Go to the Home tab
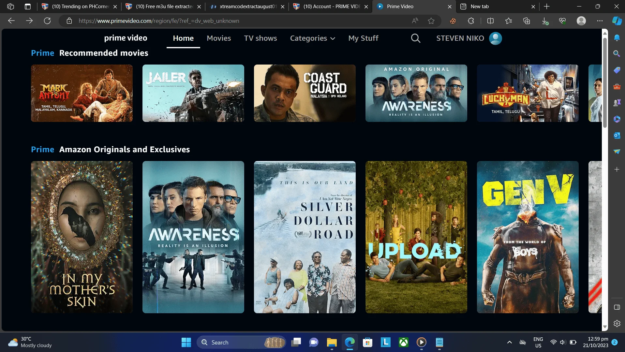625x352 pixels. [x=183, y=38]
